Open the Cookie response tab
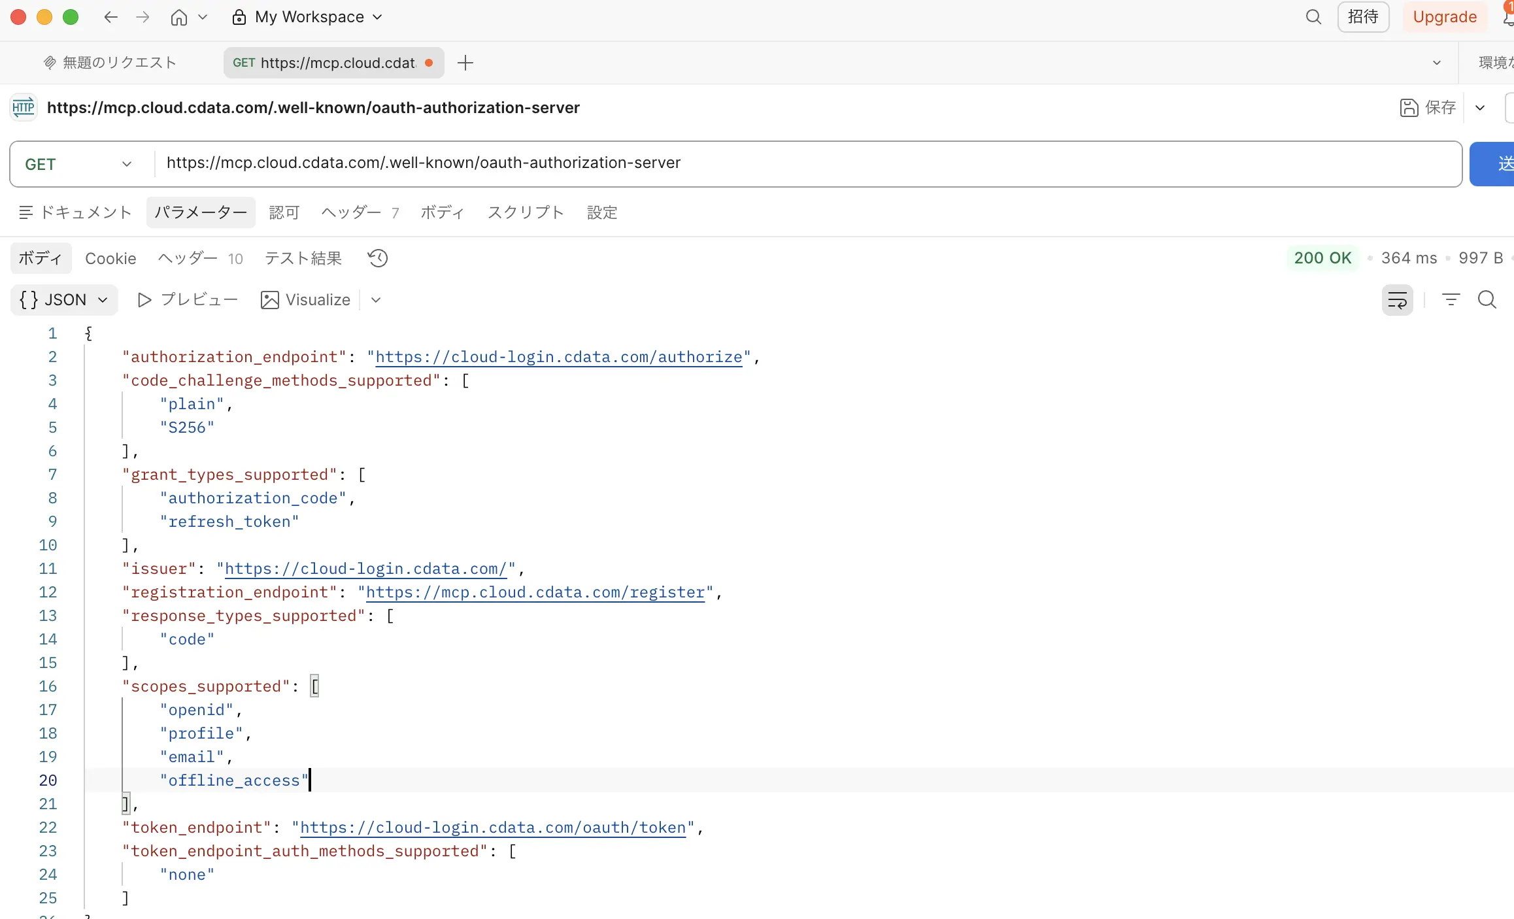Viewport: 1514px width, 919px height. (110, 258)
